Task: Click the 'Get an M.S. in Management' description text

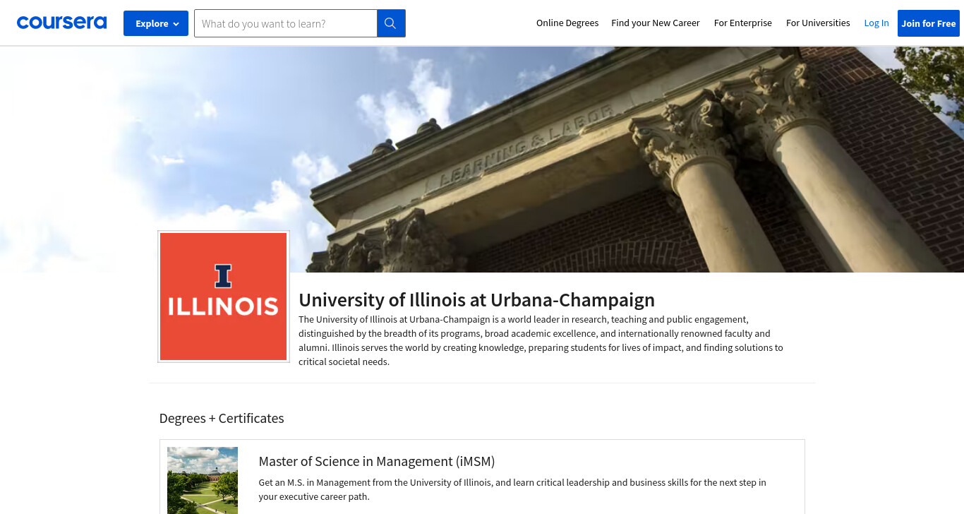Action: pyautogui.click(x=512, y=489)
